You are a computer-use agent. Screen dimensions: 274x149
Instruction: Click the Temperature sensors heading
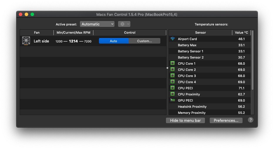click(x=211, y=24)
